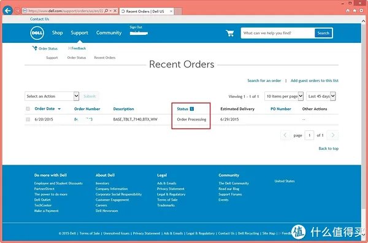
Task: Click the Sign Out link
Action: pos(136,27)
